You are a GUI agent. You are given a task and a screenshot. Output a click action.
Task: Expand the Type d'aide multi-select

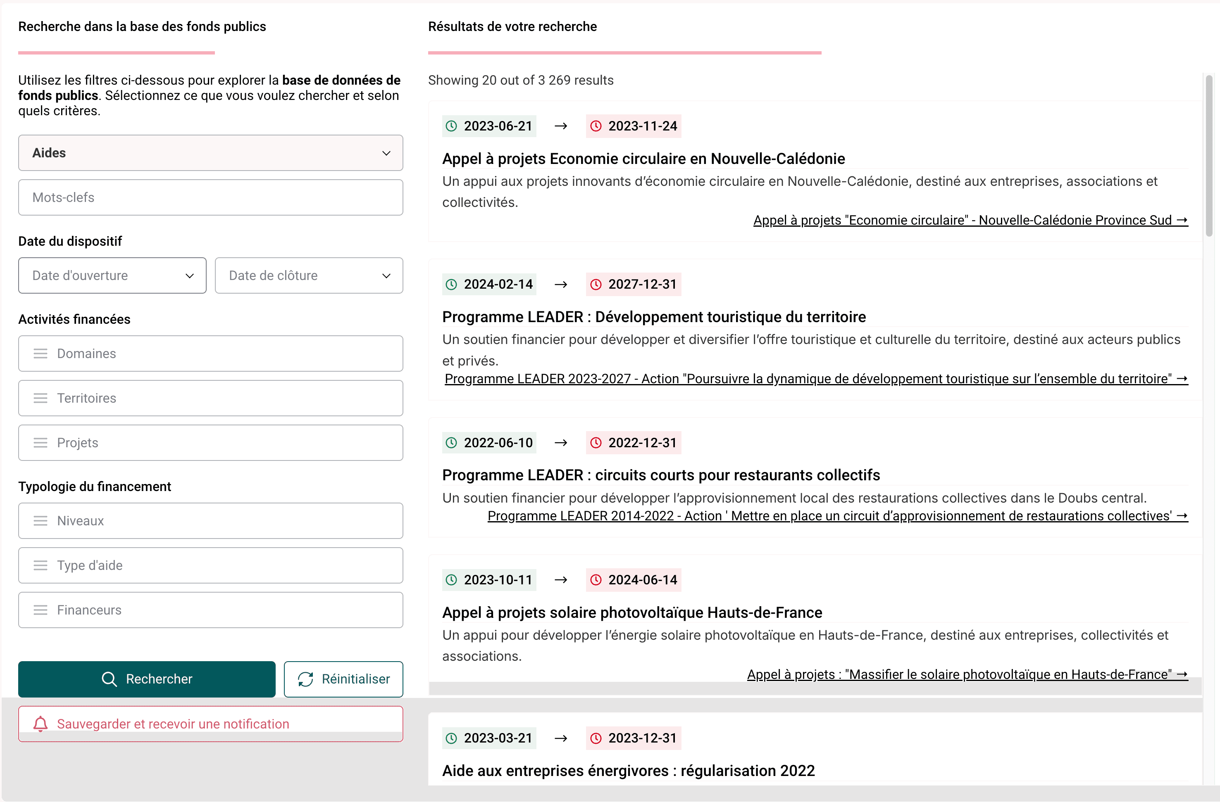coord(211,565)
